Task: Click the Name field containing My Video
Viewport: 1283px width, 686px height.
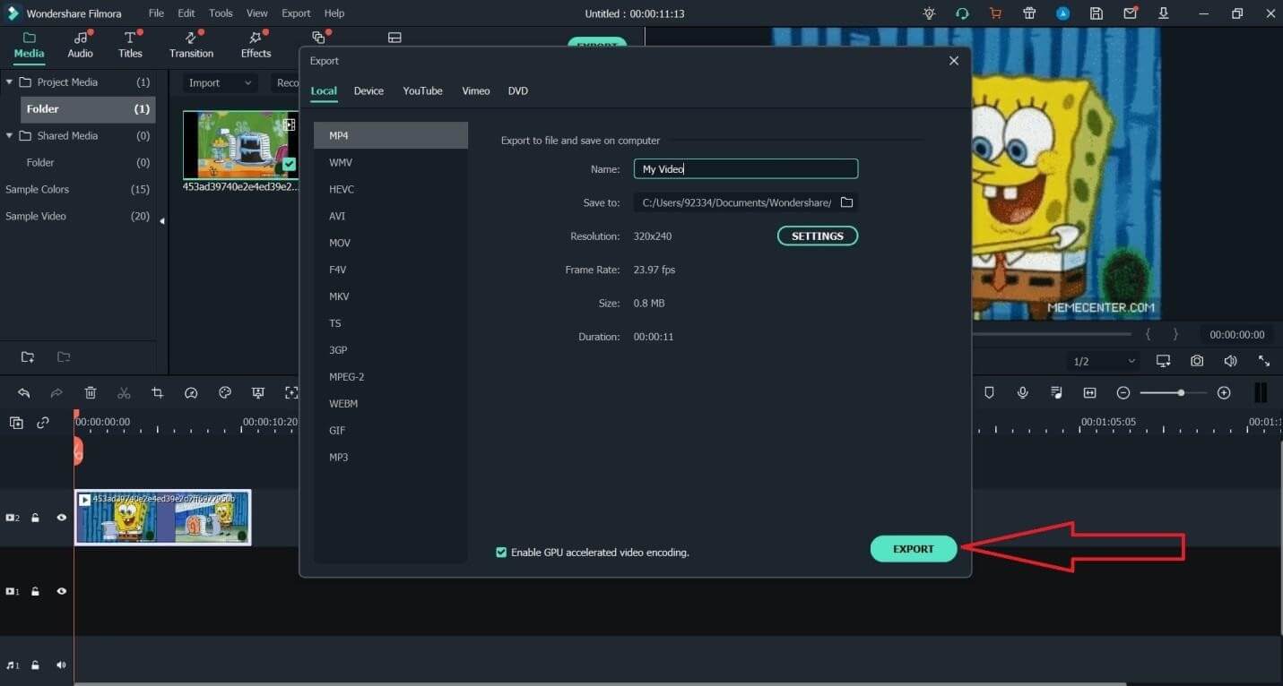Action: point(746,169)
